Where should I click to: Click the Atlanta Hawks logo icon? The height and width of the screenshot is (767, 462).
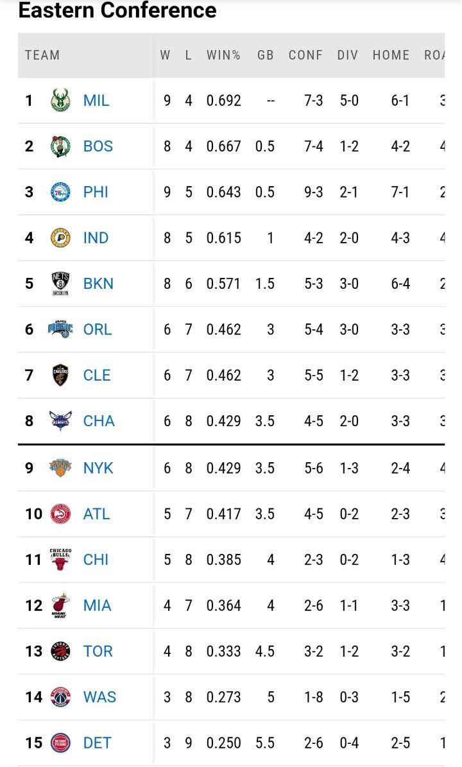tap(60, 513)
